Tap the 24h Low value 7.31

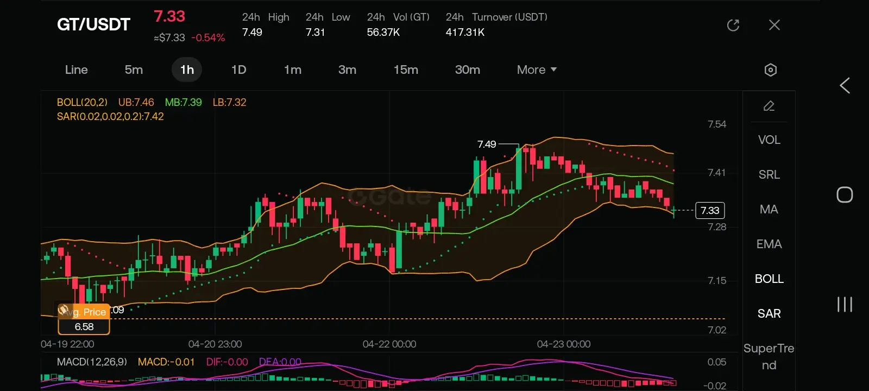click(315, 32)
